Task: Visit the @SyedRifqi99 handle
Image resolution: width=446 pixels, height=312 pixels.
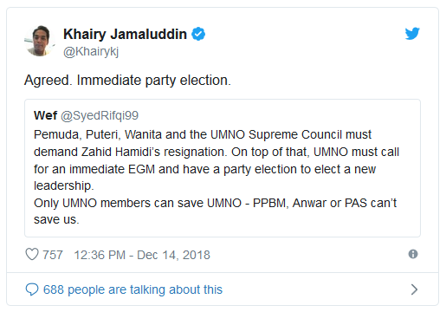Action: 100,115
